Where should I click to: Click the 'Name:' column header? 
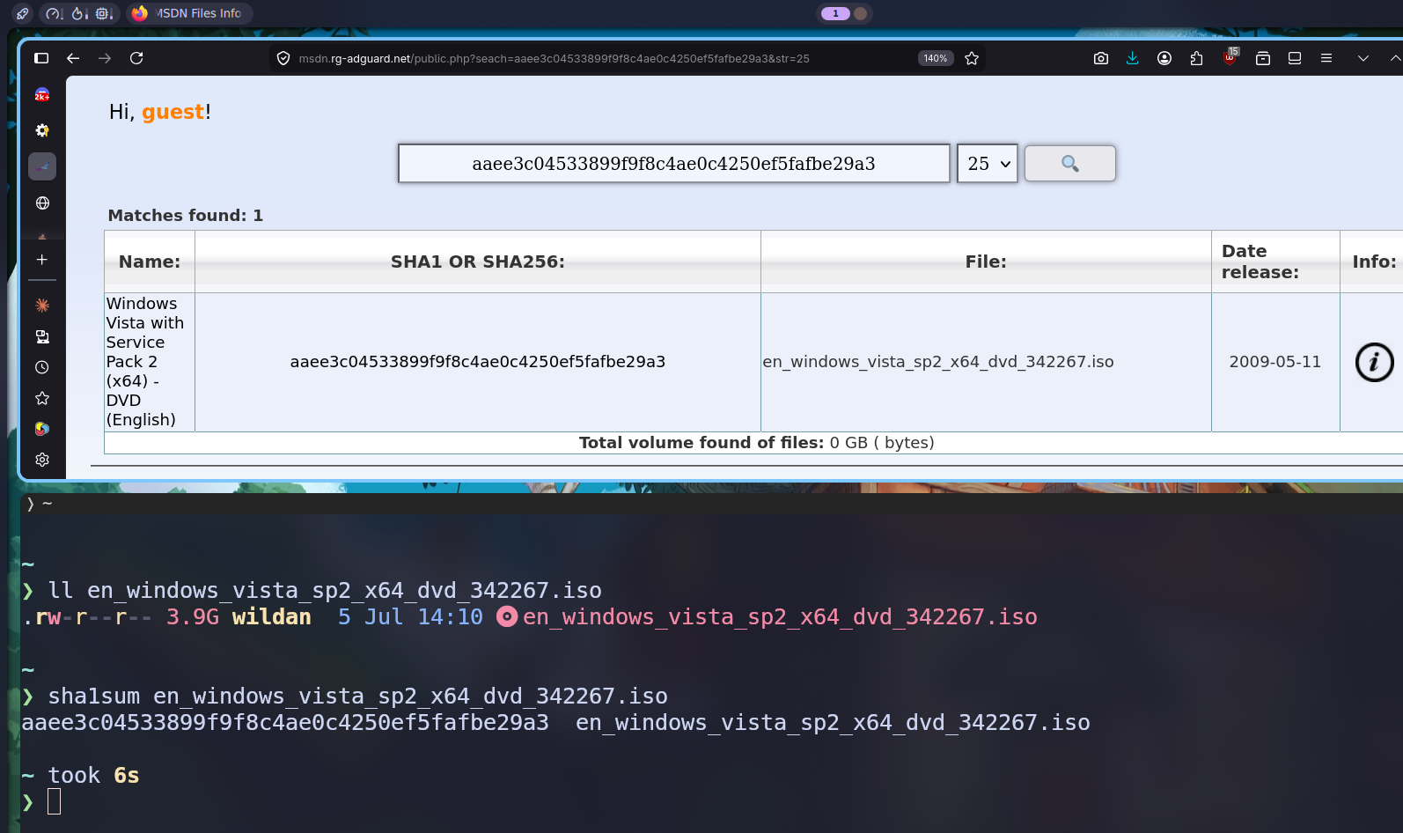click(150, 262)
